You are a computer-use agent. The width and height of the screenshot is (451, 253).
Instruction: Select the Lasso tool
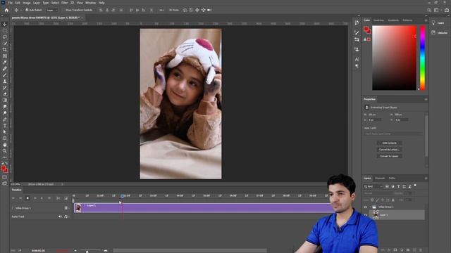click(x=5, y=37)
